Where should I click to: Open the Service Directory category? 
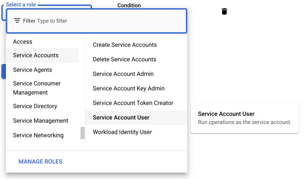pos(35,106)
